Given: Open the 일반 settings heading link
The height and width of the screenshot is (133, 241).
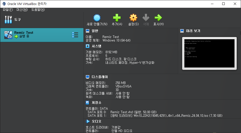Looking at the screenshot, I should (95, 31).
